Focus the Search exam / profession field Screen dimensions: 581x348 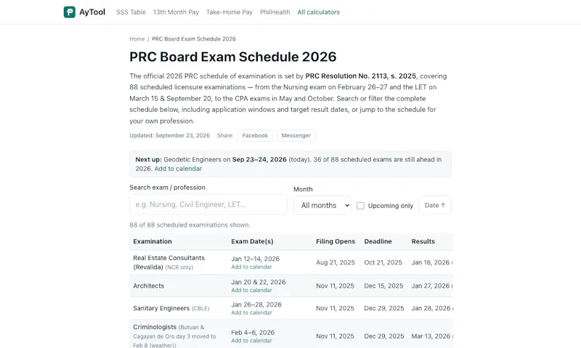point(208,205)
